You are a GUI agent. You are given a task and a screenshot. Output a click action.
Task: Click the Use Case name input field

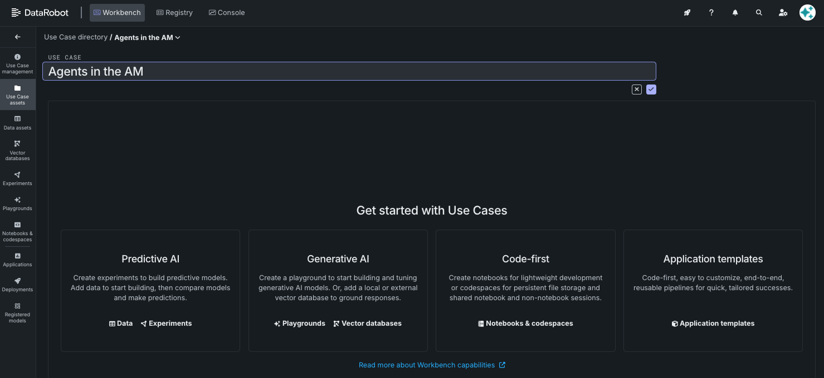coord(349,71)
